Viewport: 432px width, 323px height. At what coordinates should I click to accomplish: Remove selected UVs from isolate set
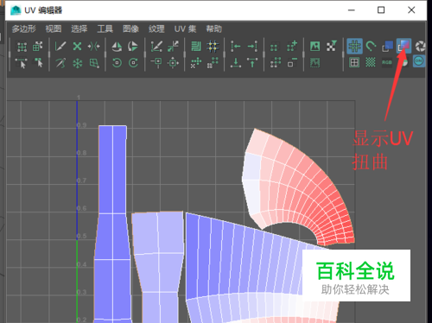point(292,63)
